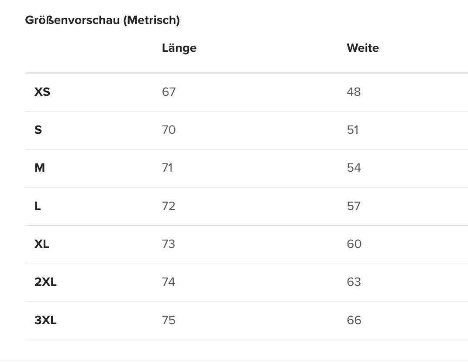
Task: Click the 2XL width value 63
Action: click(354, 282)
